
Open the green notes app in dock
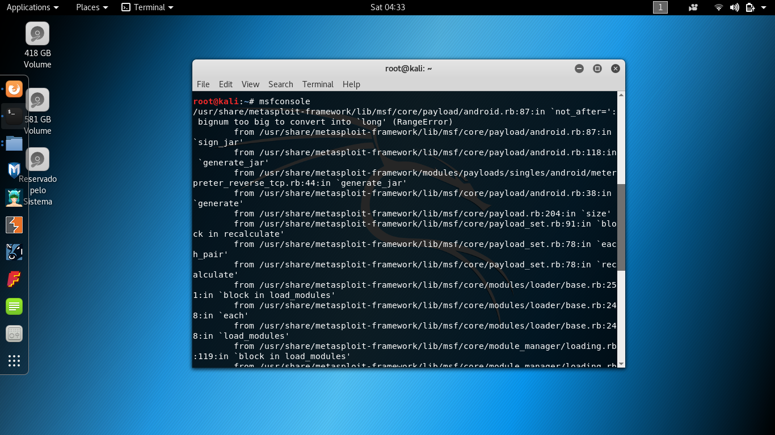[14, 306]
